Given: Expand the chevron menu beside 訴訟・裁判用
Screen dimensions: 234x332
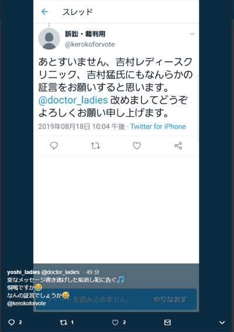Looking at the screenshot, I should coord(192,34).
